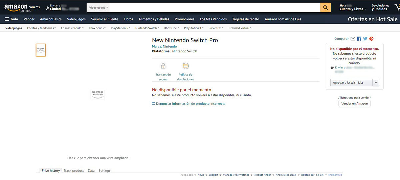Click the Transacción segura padlock icon
This screenshot has width=400, height=180.
[x=163, y=66]
